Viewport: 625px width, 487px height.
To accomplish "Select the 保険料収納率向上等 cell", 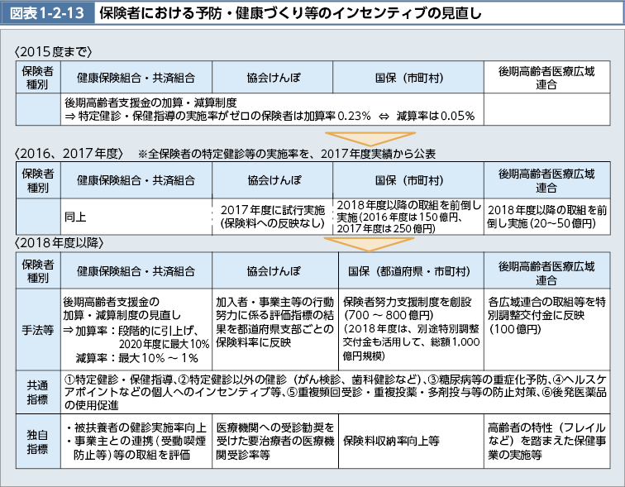I will point(392,440).
